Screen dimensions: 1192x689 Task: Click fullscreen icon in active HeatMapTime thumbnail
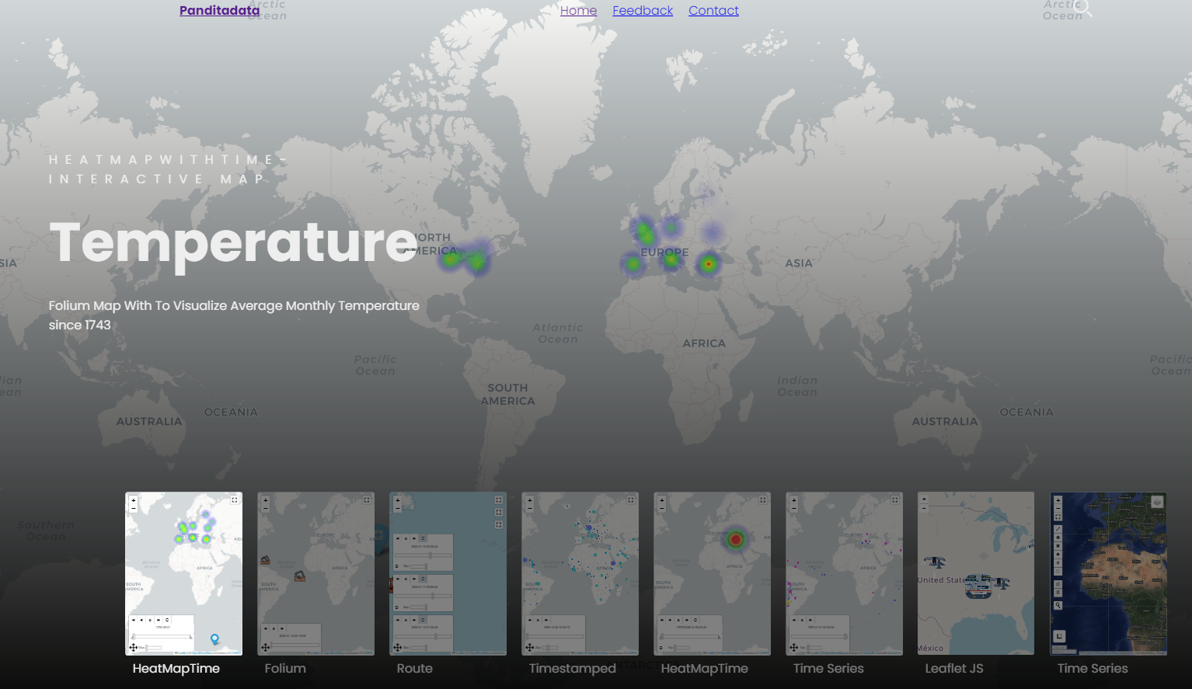pos(235,499)
